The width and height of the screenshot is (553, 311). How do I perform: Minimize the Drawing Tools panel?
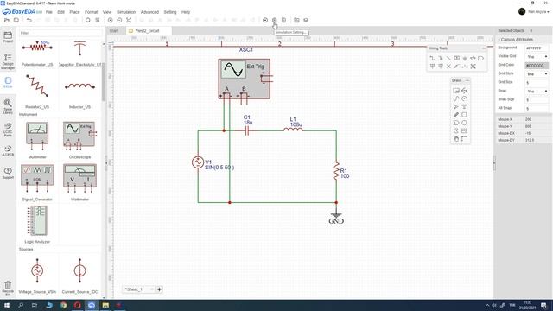pos(467,80)
